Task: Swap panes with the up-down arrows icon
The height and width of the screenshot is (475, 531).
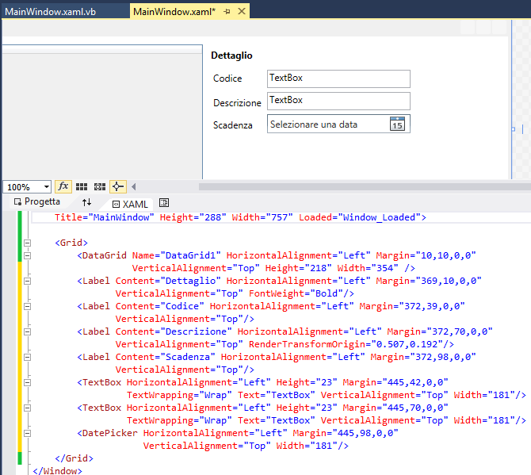Action: point(86,202)
